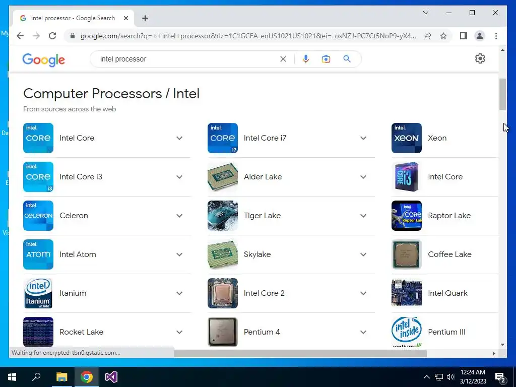This screenshot has height=387, width=516.
Task: Open Chrome three-dot menu
Action: 496,36
